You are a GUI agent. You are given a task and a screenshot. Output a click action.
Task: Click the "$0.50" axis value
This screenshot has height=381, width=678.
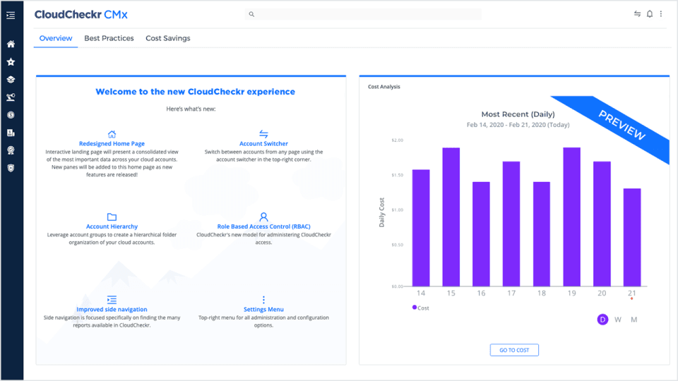tap(398, 245)
